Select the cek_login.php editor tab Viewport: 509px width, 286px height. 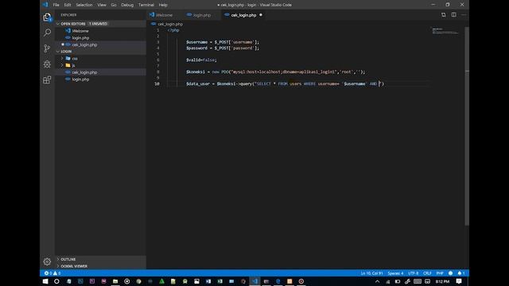(243, 15)
